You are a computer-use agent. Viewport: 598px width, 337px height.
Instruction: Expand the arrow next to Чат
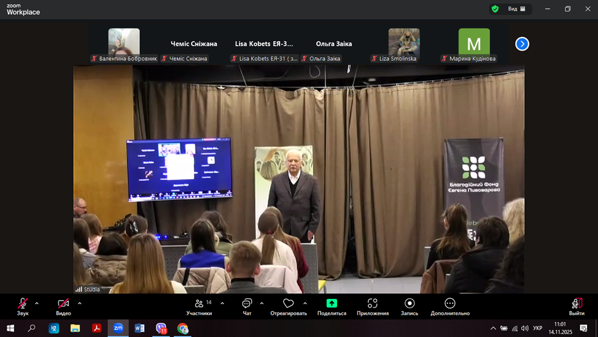262,303
